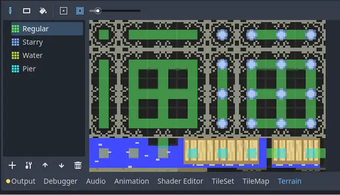Click the green Regular terrain grid icon

[15, 29]
